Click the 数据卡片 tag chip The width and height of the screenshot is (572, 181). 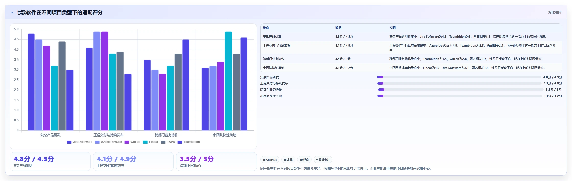pyautogui.click(x=323, y=160)
